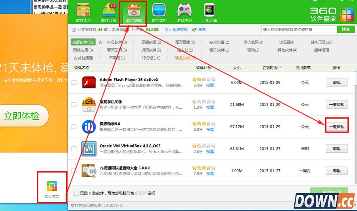357x211 pixels.
Task: Focus the uninstall software search field
Action: (x=299, y=29)
